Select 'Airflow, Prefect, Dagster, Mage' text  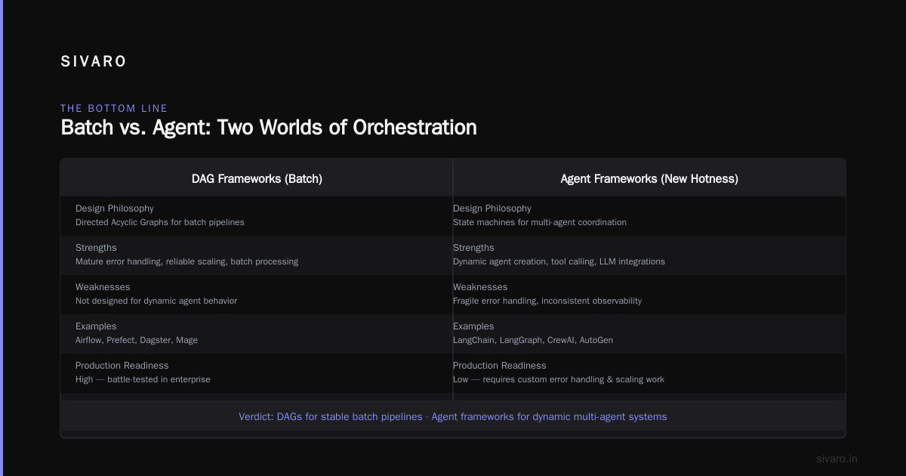[137, 341]
